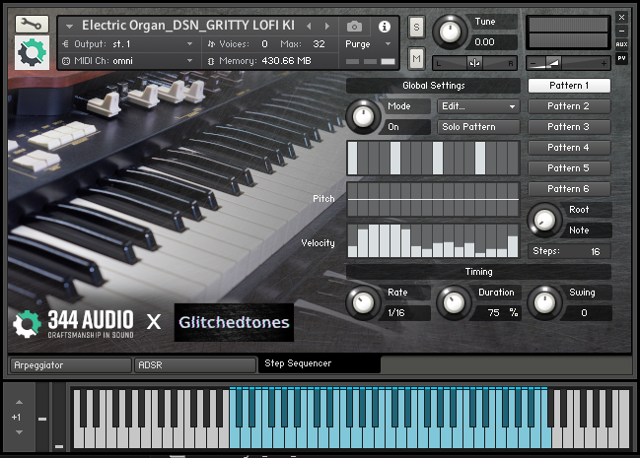Switch to the ADSR tab
This screenshot has height=458, width=640.
tap(194, 364)
